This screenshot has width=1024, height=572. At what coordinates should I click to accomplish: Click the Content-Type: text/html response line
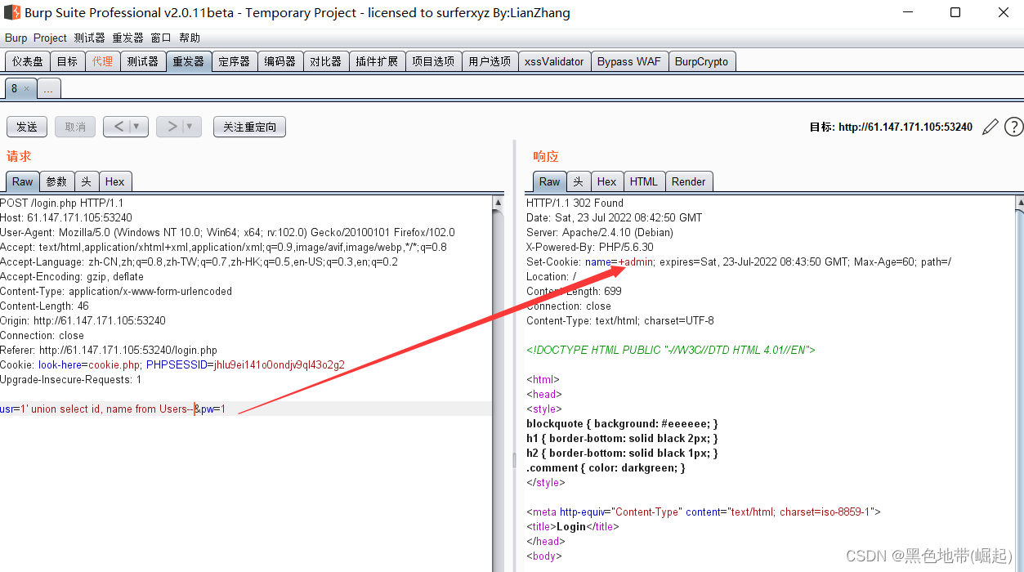click(x=620, y=320)
